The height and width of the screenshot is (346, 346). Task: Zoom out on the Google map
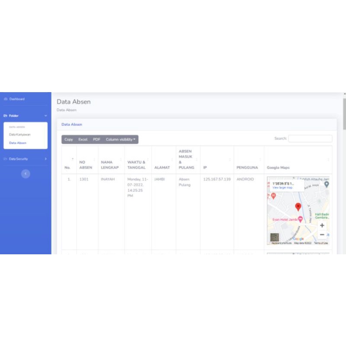(322, 234)
